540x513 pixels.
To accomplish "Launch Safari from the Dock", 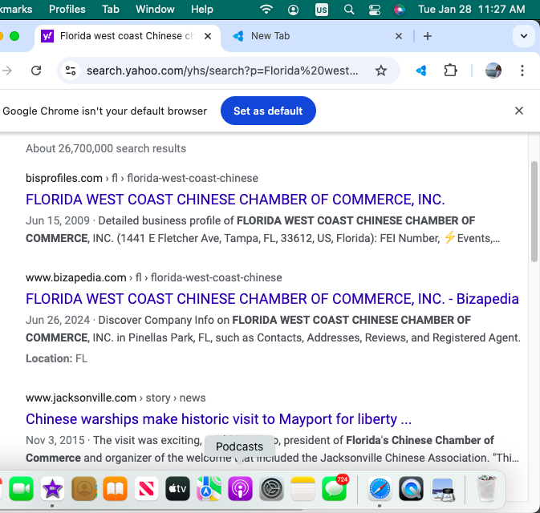I will tap(380, 489).
